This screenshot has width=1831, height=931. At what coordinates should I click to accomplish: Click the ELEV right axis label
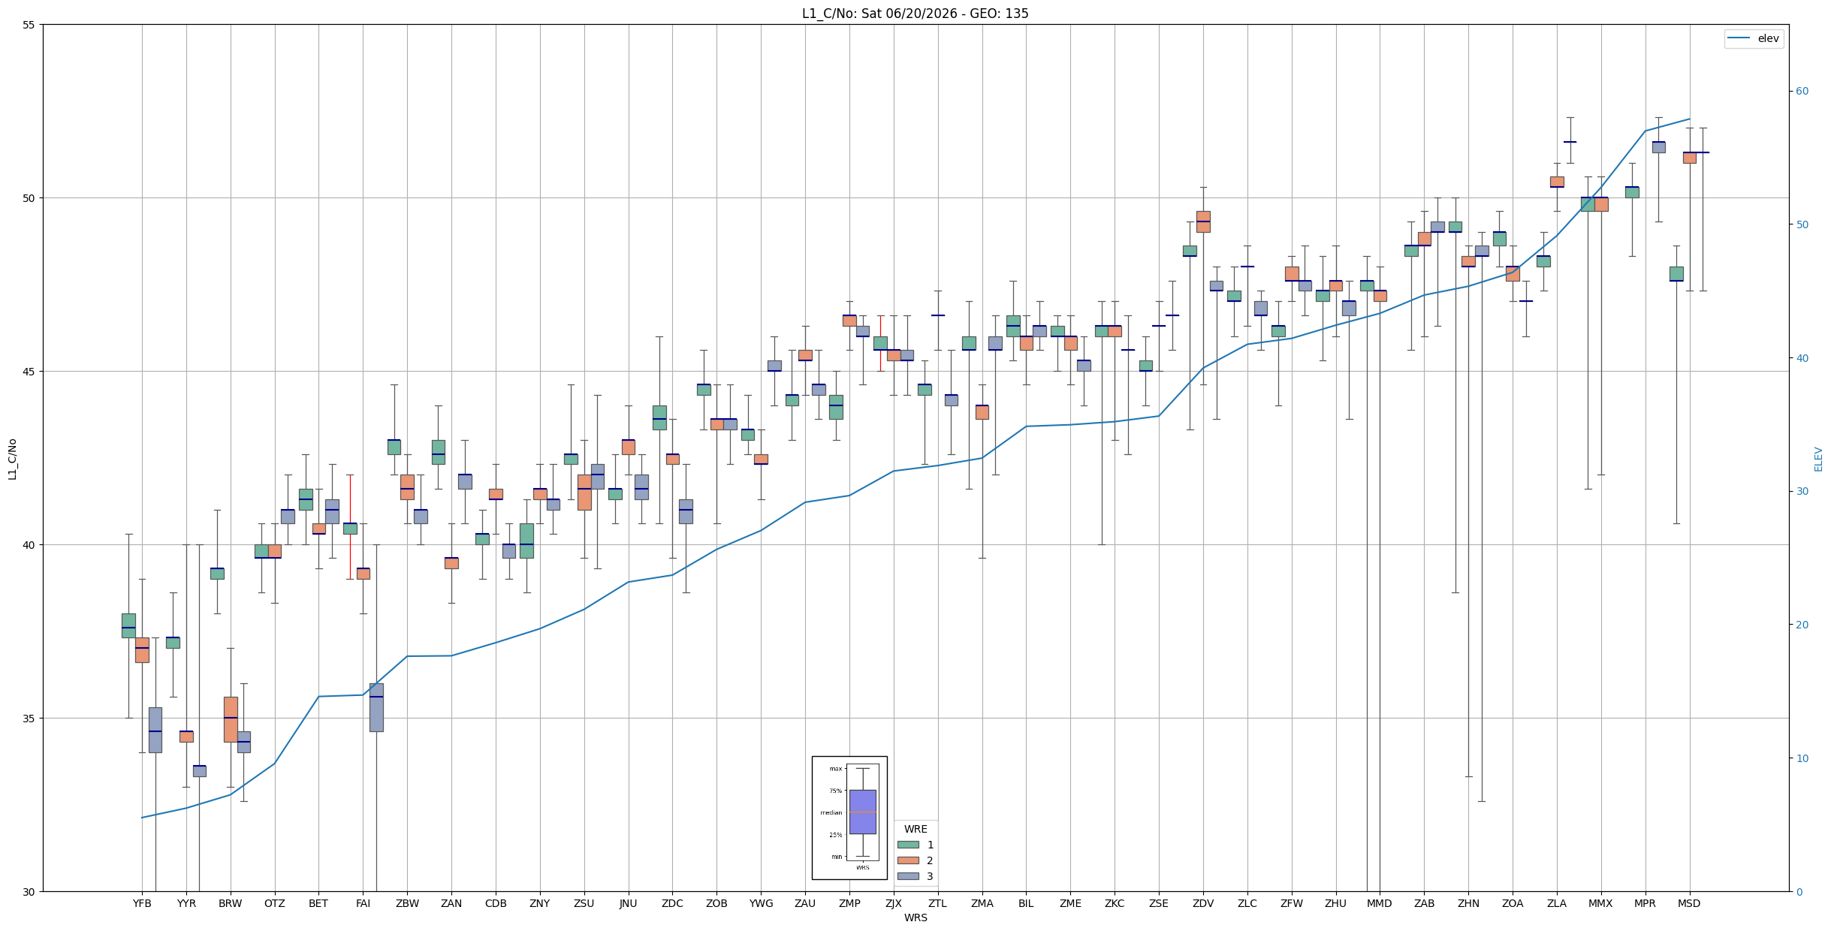pos(1818,459)
